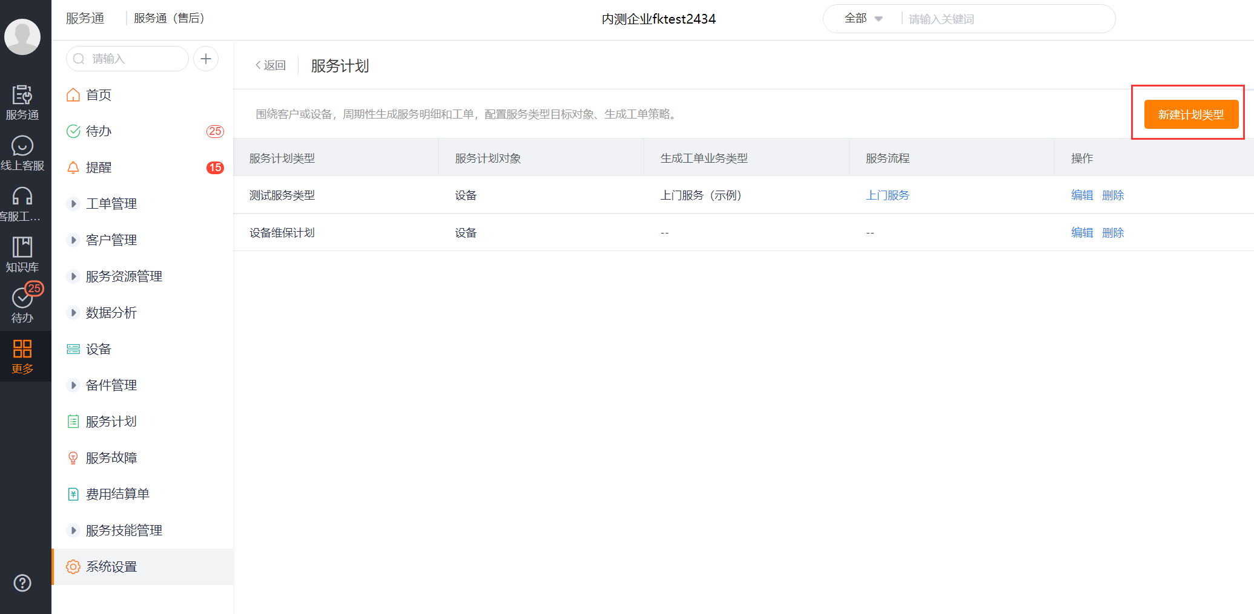
Task: Click the 费用结算单 document icon
Action: click(x=73, y=494)
